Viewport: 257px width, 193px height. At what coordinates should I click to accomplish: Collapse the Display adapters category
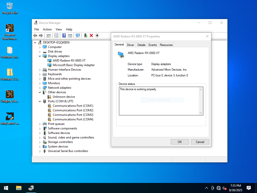pos(40,56)
